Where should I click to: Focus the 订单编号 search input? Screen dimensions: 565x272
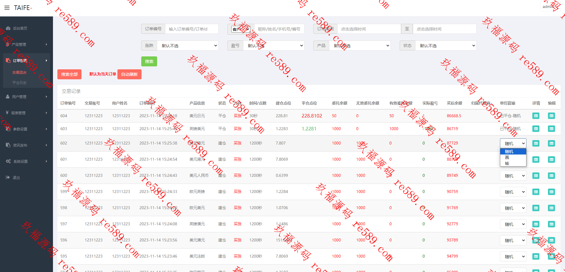[x=192, y=29]
